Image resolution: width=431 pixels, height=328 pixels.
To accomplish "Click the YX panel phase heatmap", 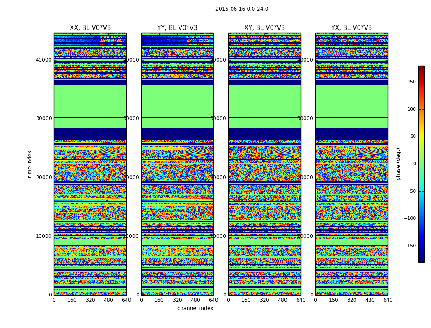I will (x=351, y=164).
